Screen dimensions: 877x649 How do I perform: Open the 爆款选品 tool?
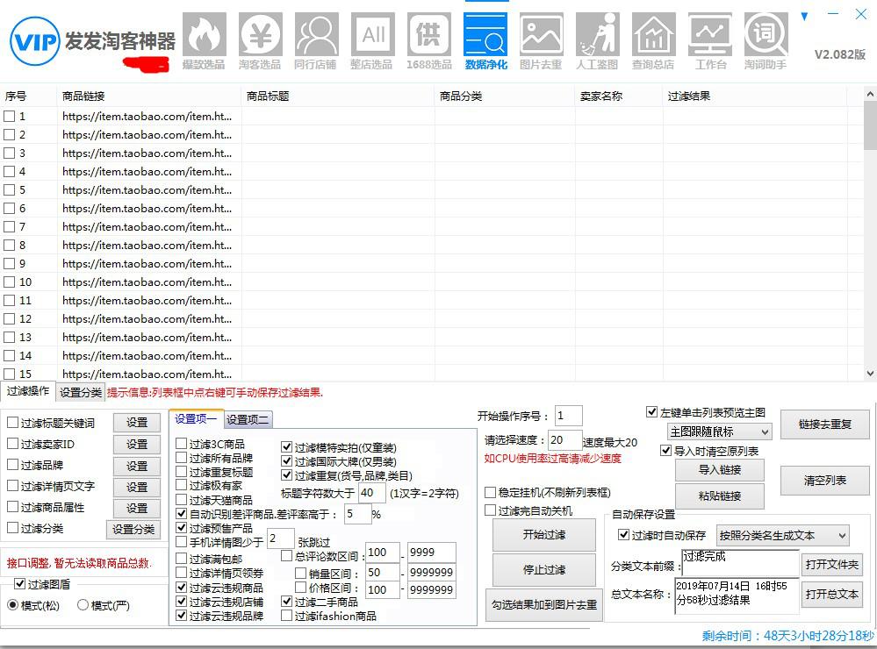(x=204, y=35)
